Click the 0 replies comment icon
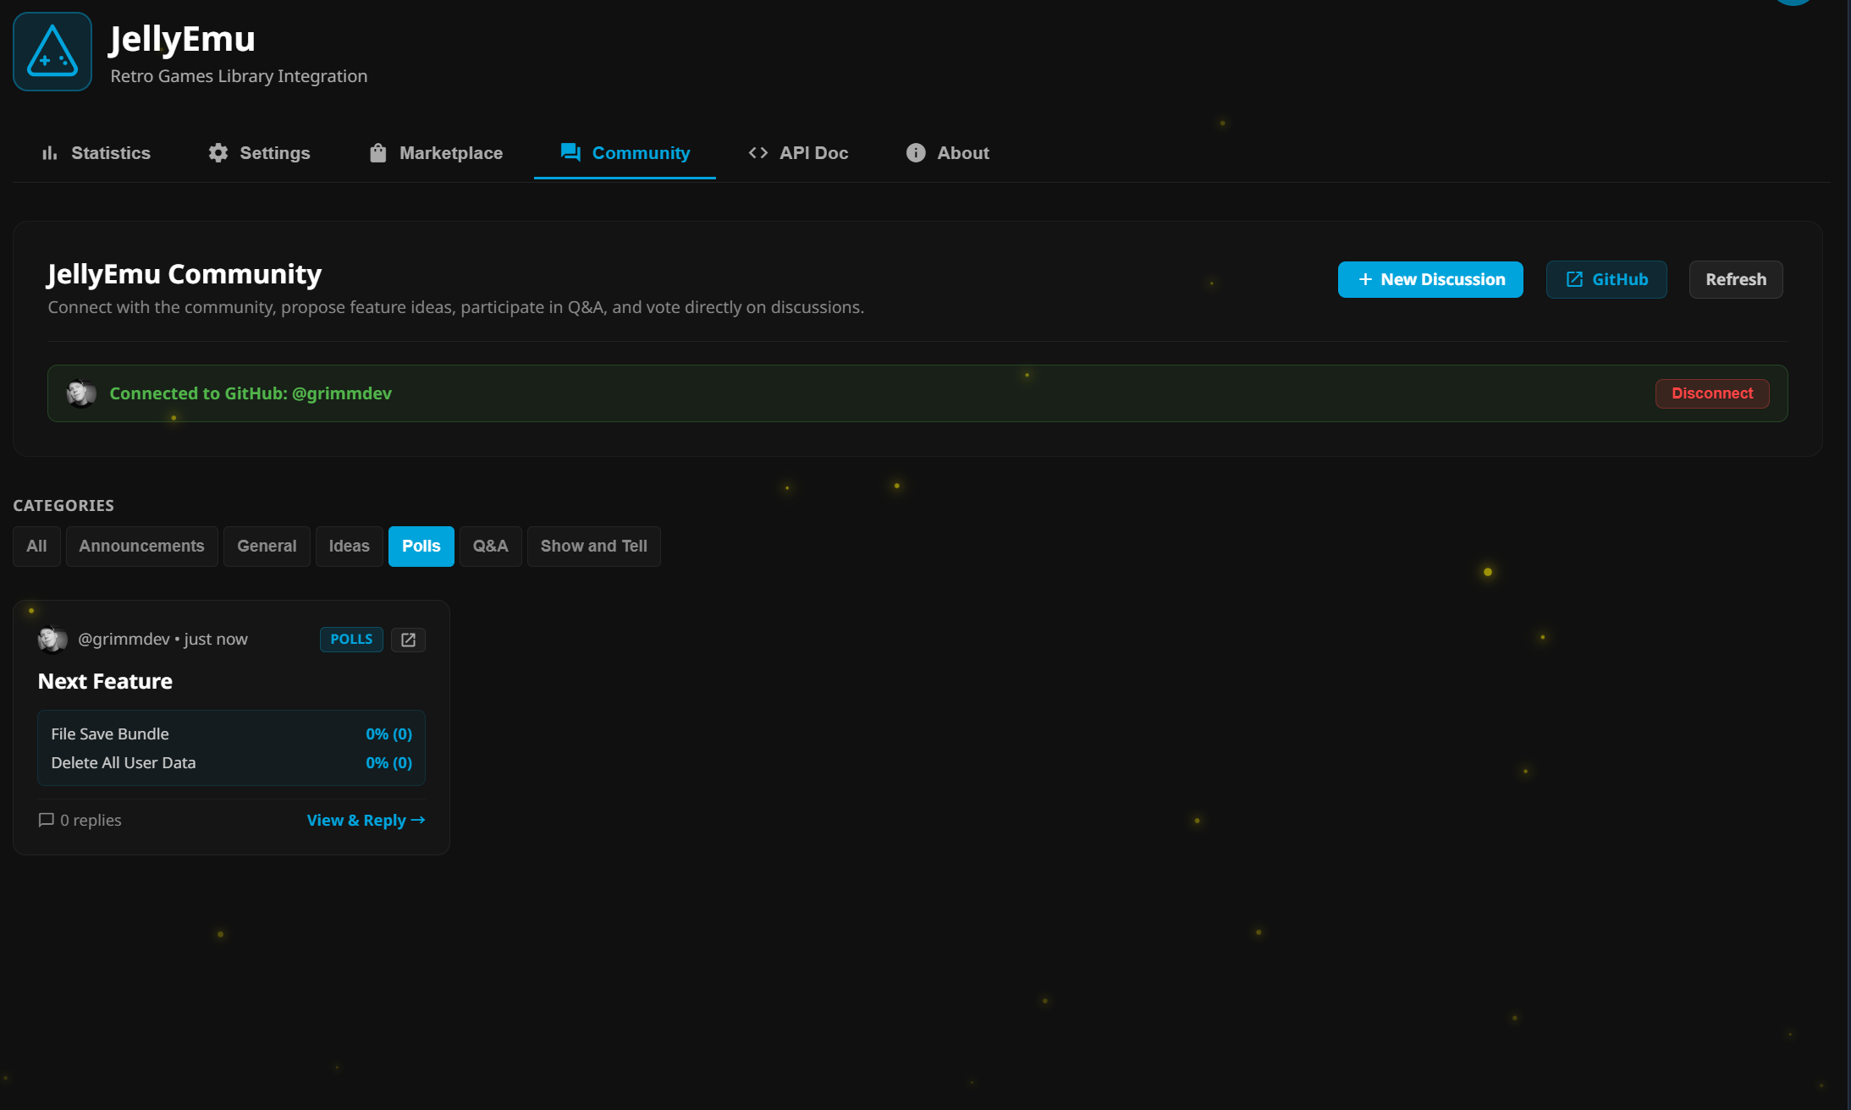The height and width of the screenshot is (1110, 1851). point(47,821)
